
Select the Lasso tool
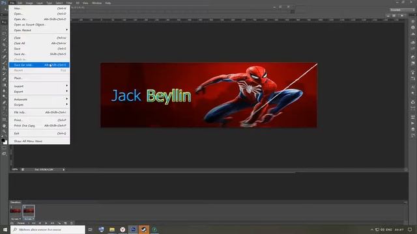point(4,33)
